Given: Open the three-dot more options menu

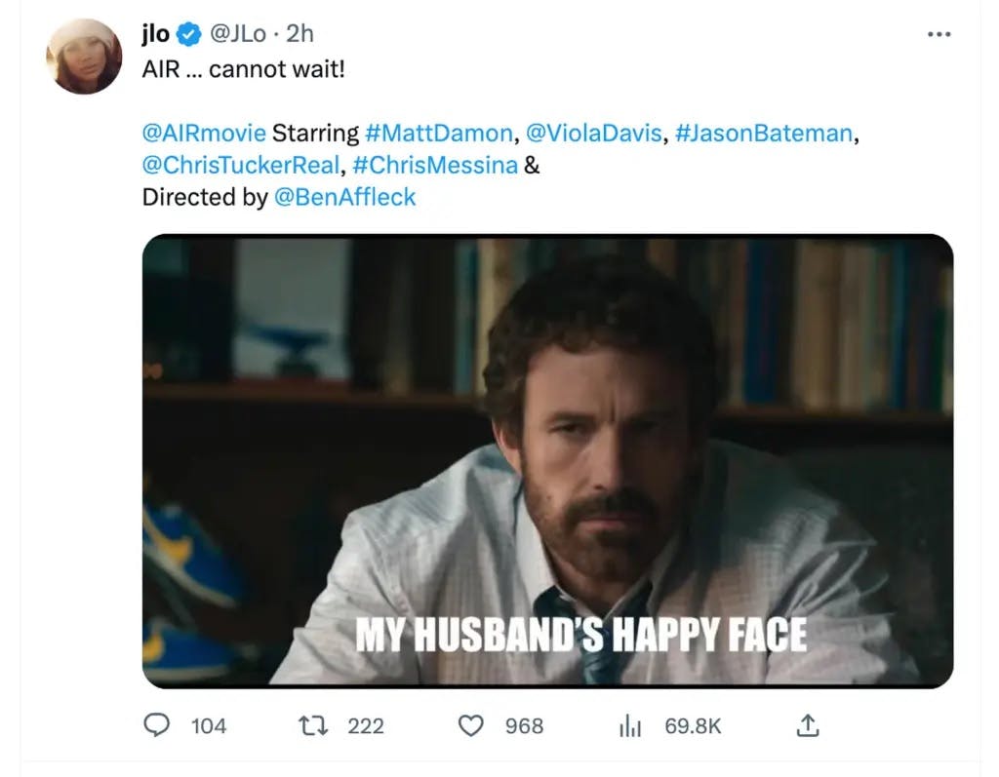Looking at the screenshot, I should tap(939, 34).
